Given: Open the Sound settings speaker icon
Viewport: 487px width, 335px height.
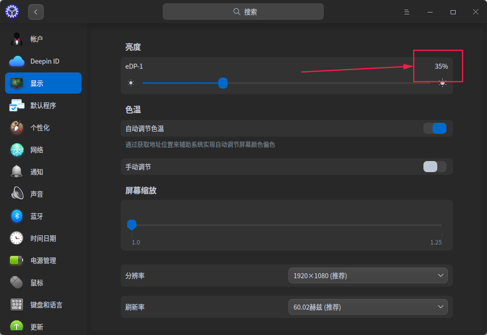Looking at the screenshot, I should [x=17, y=194].
